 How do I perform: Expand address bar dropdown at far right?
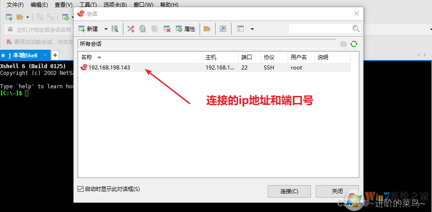(431, 29)
